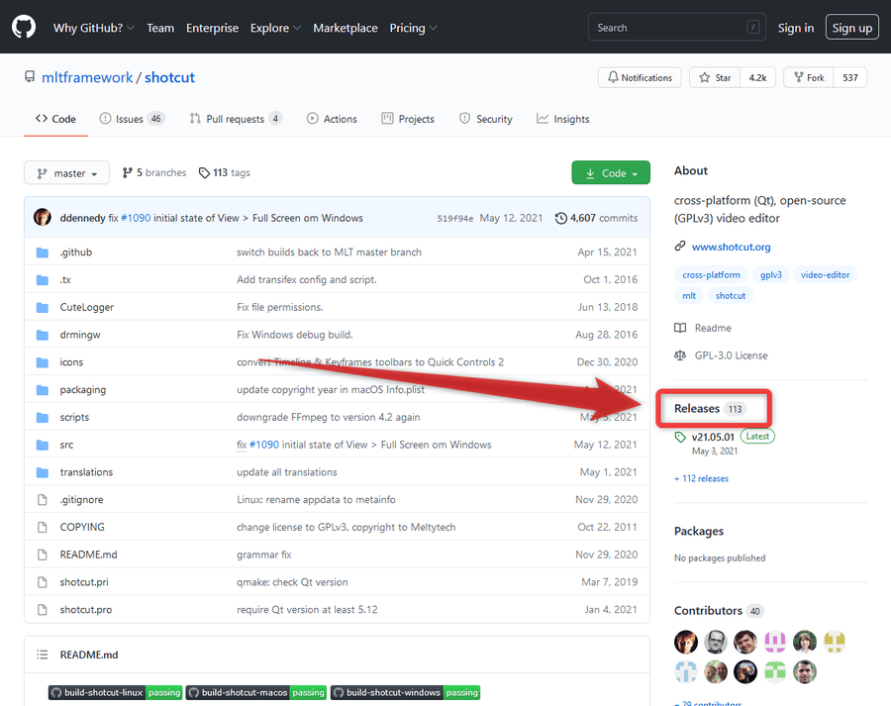Switch to the Issues tab
The height and width of the screenshot is (706, 891).
tap(132, 119)
